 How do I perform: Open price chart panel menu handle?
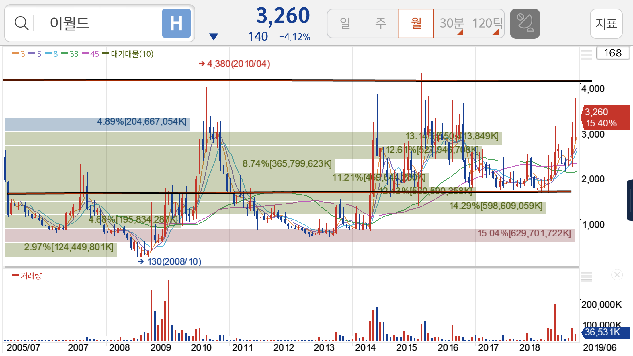click(x=586, y=54)
